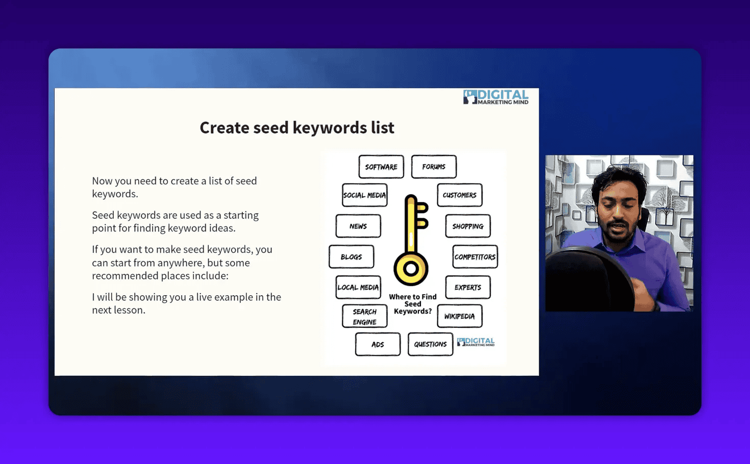The image size is (750, 464).
Task: Select the WIKIPEDIA box in the diagram
Action: coord(459,316)
